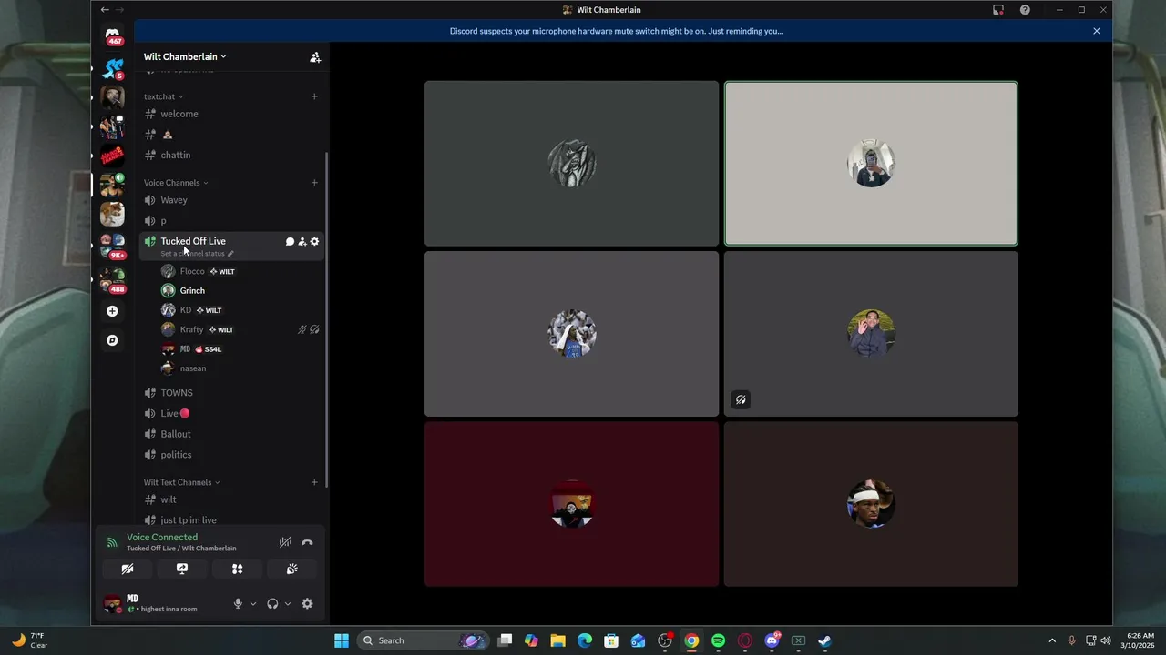Open the server with the 9K+ badge
The image size is (1166, 655).
pyautogui.click(x=113, y=246)
